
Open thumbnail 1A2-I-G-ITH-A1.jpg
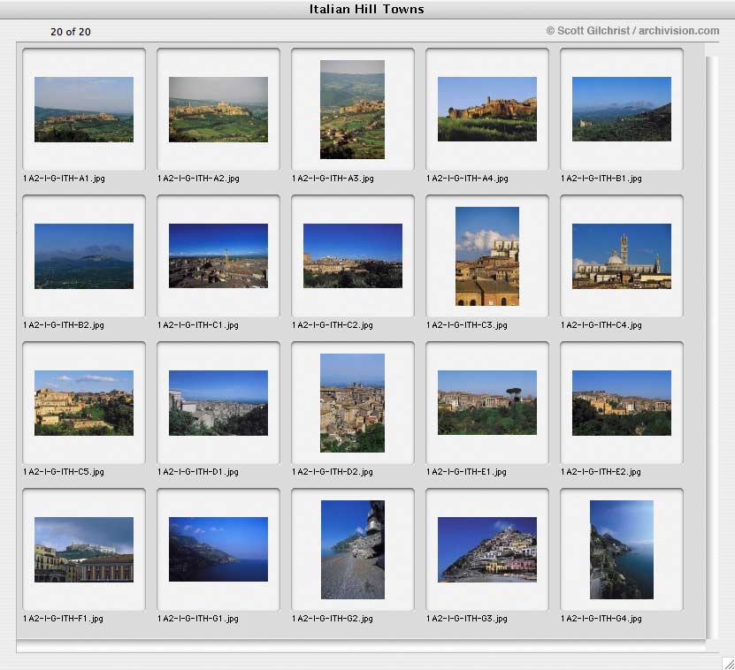84,110
